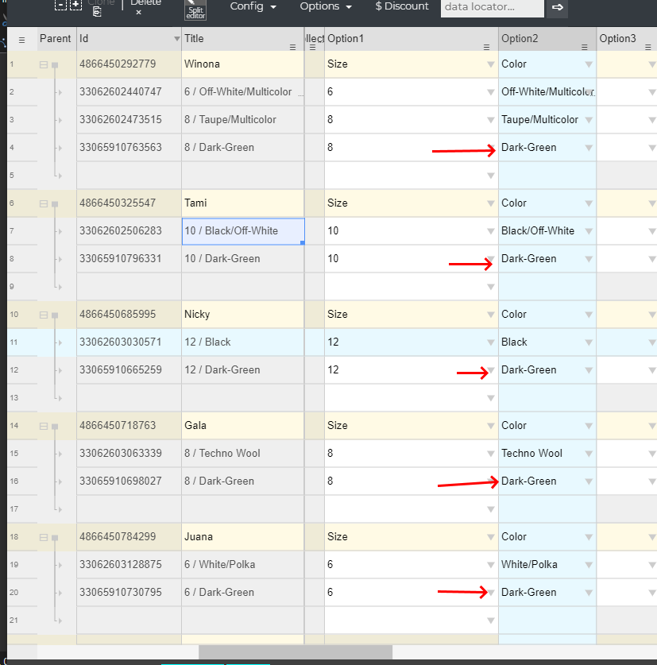Open the Option2 column menu icon
Image resolution: width=657 pixels, height=665 pixels.
[x=585, y=48]
